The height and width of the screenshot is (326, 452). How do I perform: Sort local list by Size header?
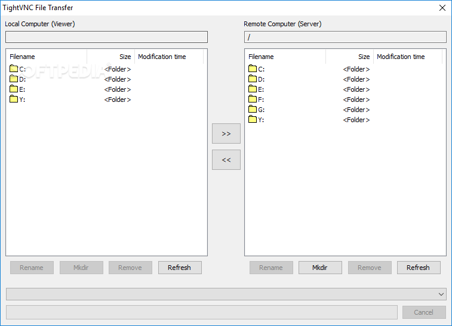pos(110,57)
